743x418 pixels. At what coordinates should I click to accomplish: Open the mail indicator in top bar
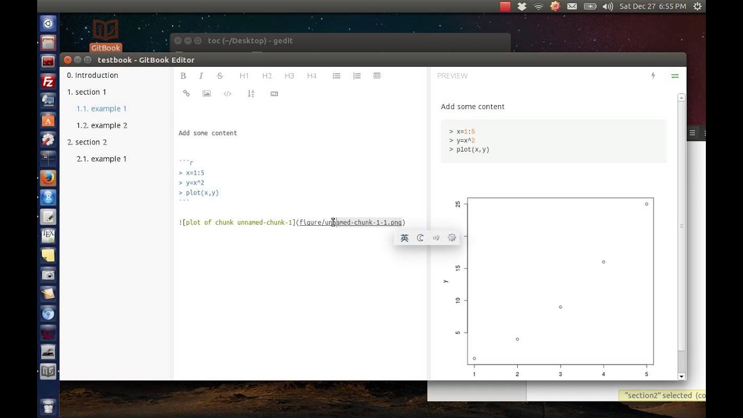click(572, 6)
